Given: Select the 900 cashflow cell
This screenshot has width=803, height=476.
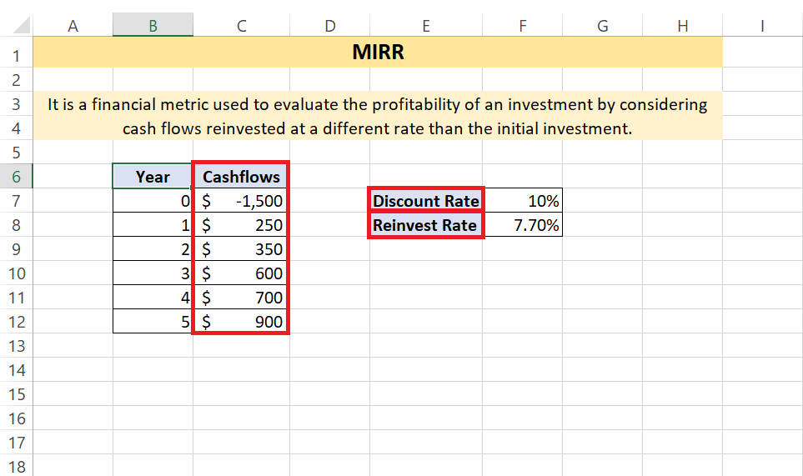Looking at the screenshot, I should (x=241, y=321).
